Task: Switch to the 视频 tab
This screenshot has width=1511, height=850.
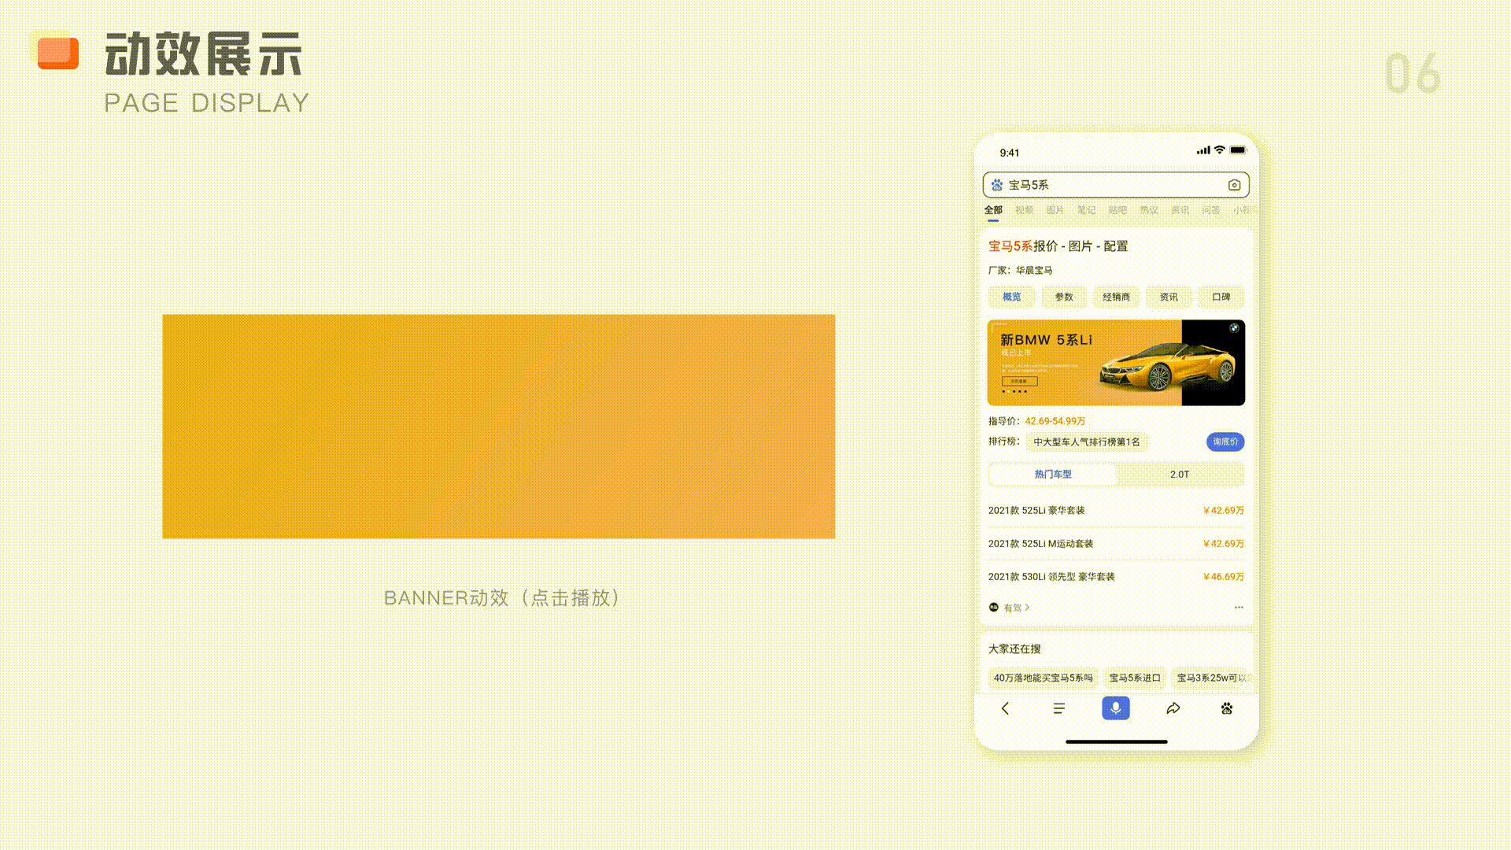Action: coord(1025,210)
